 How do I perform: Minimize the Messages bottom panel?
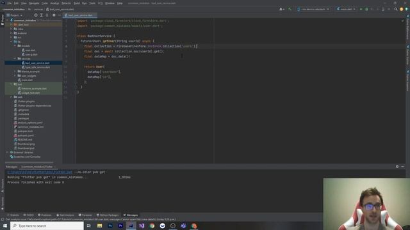[x=403, y=166]
